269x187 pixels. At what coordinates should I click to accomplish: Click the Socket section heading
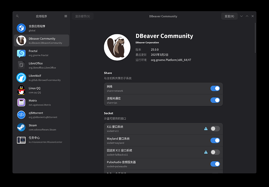(108, 113)
